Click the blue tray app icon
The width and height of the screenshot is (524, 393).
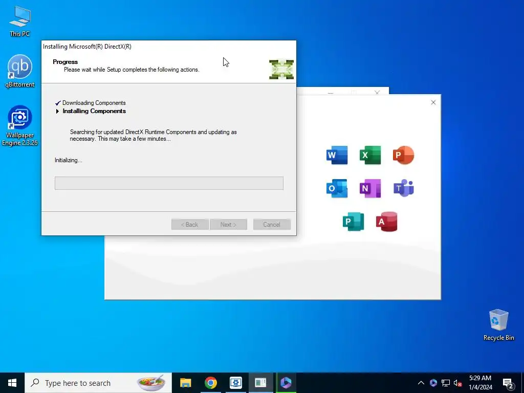point(433,383)
